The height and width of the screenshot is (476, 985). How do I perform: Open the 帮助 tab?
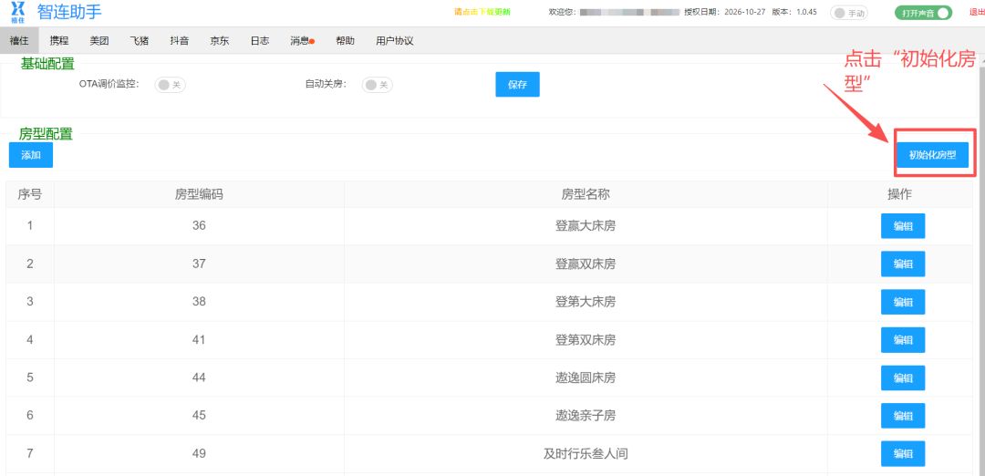(345, 41)
